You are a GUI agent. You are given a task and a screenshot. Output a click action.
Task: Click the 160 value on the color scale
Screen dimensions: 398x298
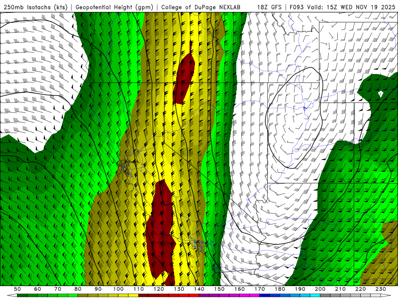click(x=240, y=289)
